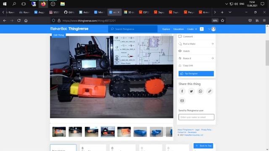
Task: Show the next gallery image
Action: [x=166, y=79]
